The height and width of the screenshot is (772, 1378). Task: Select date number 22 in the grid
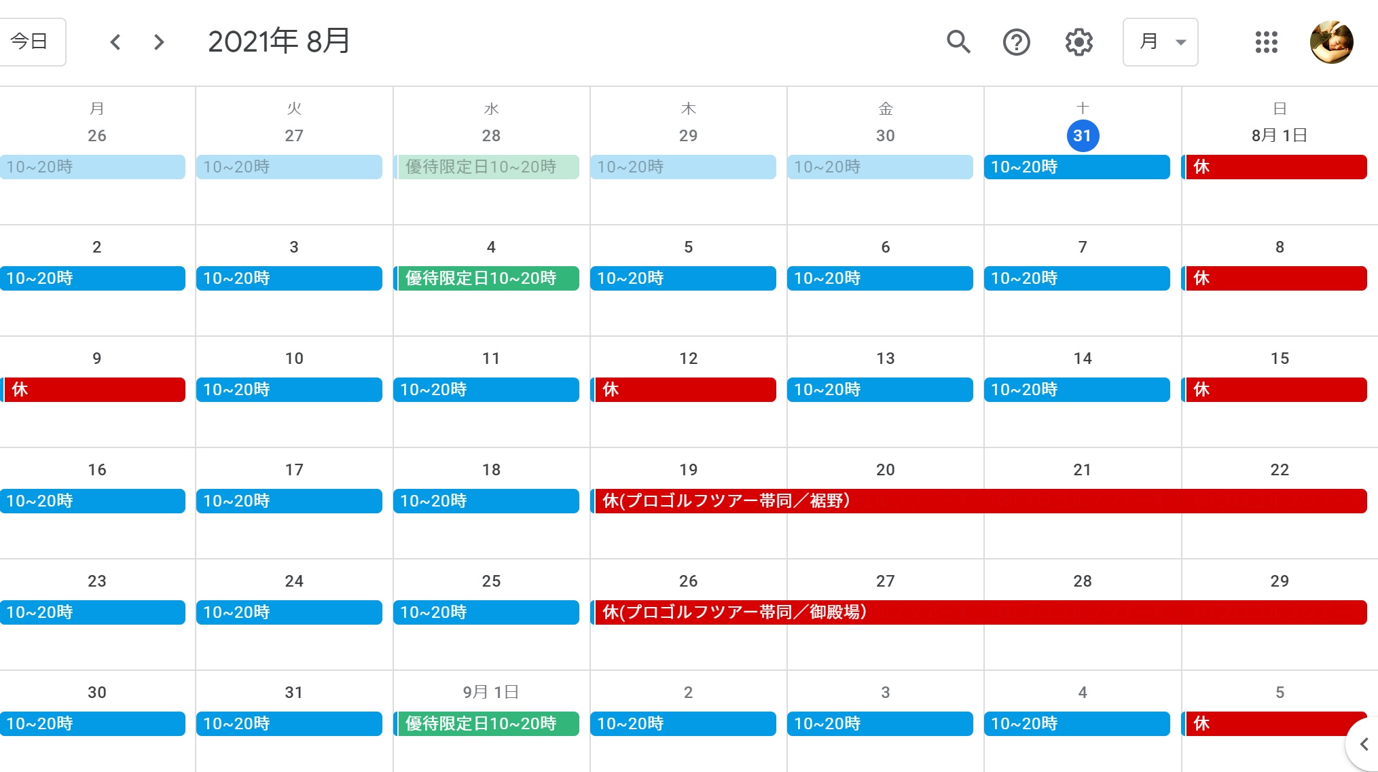[x=1280, y=470]
